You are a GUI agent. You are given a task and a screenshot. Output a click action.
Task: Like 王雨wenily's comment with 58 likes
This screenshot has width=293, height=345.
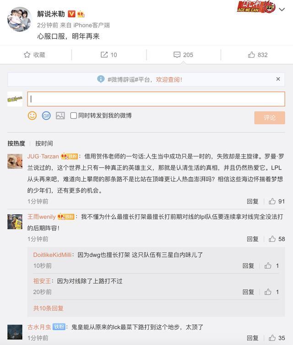[272, 239]
